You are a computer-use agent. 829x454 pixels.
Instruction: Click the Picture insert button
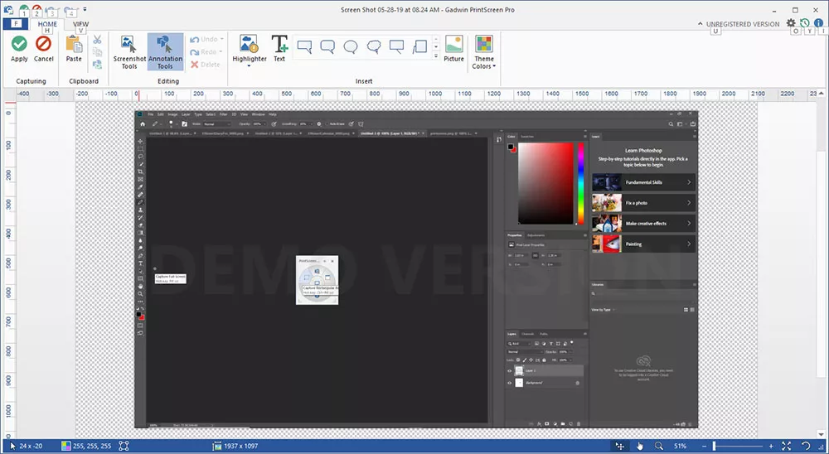pos(453,49)
